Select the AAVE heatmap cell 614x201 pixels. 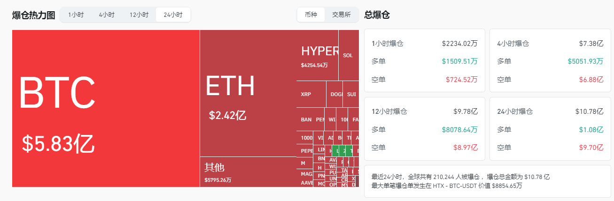[305, 183]
